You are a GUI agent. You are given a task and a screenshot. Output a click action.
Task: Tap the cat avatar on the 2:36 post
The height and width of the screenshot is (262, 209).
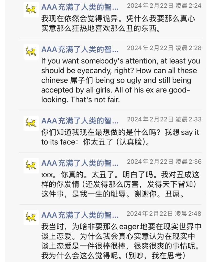tap(31, 166)
